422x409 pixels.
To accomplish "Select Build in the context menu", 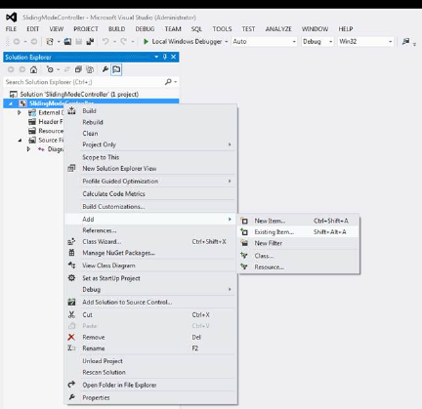I will pos(89,111).
